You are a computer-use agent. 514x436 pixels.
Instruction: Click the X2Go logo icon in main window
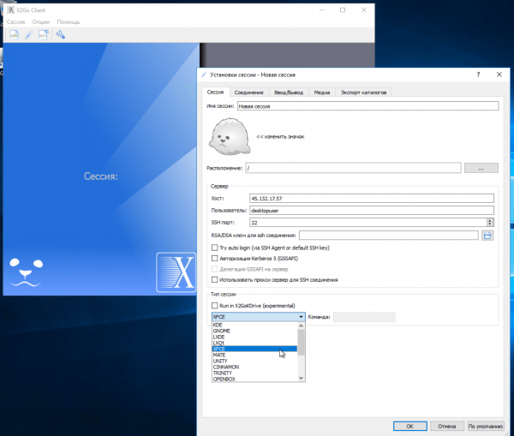tap(177, 274)
